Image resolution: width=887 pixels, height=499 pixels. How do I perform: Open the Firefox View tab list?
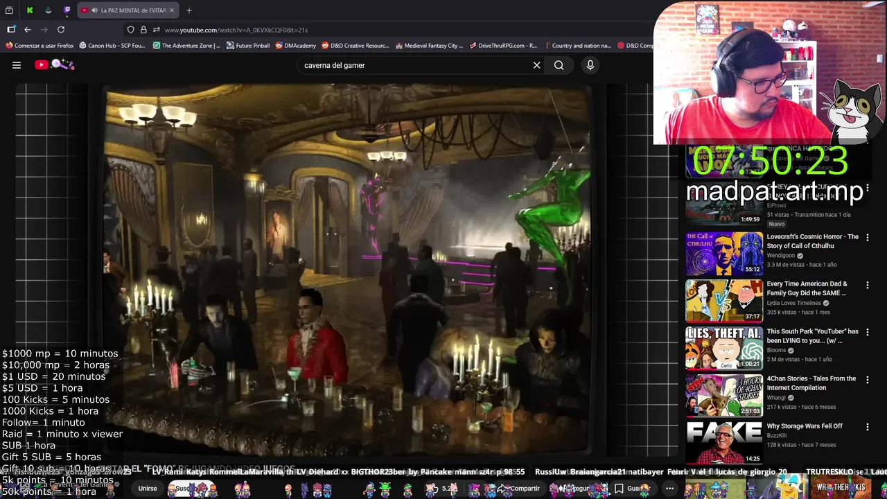click(9, 10)
